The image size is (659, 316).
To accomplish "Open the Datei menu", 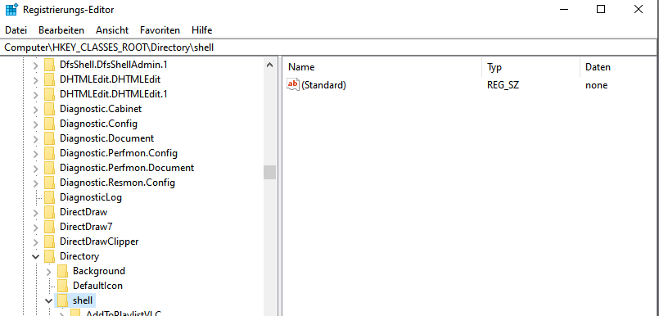I will [x=16, y=30].
